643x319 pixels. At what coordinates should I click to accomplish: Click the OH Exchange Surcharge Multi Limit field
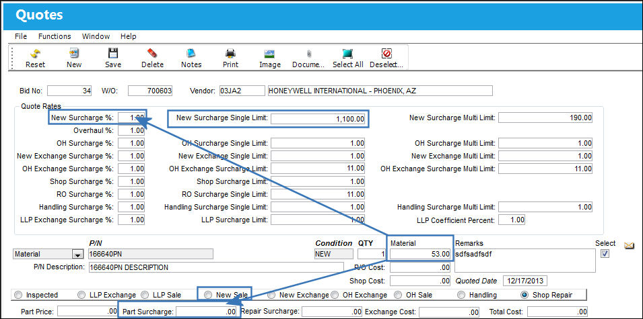(545, 169)
